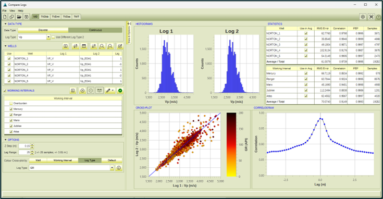383x199 pixels.
Task: Switch to the TWT depth tab
Action: (x=77, y=17)
